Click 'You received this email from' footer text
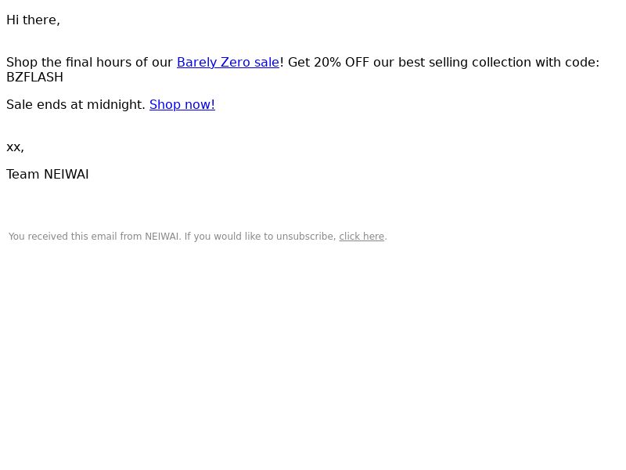This screenshot has height=470, width=626. coord(75,237)
